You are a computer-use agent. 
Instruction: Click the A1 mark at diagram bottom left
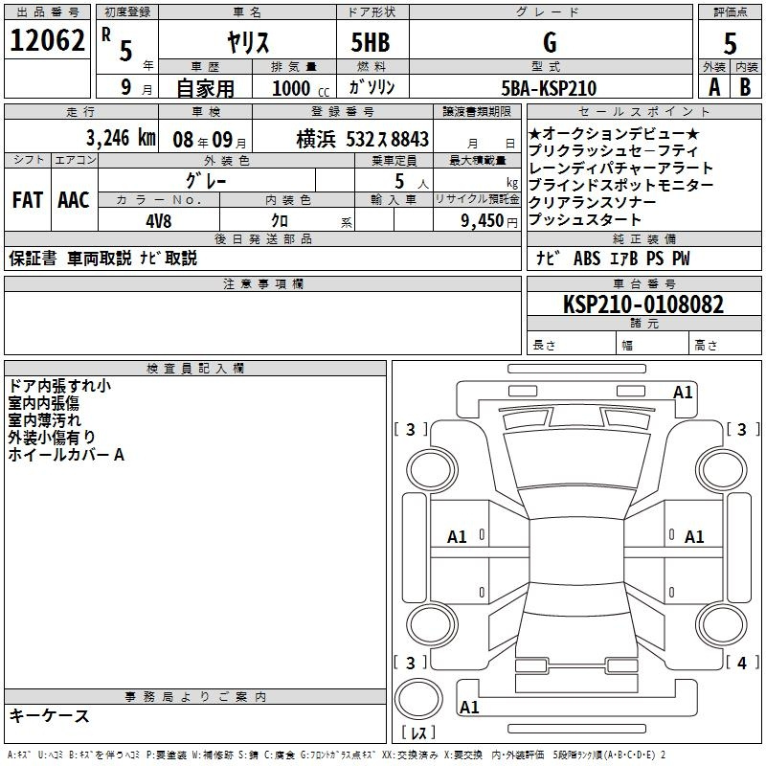click(x=469, y=708)
